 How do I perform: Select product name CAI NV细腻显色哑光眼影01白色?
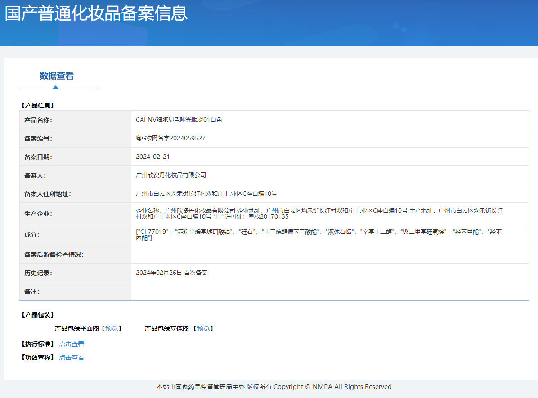[179, 120]
